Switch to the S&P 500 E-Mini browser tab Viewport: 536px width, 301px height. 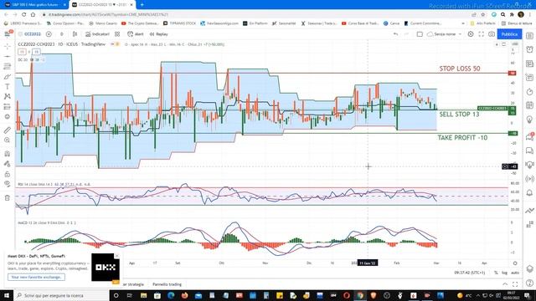[x=35, y=5]
